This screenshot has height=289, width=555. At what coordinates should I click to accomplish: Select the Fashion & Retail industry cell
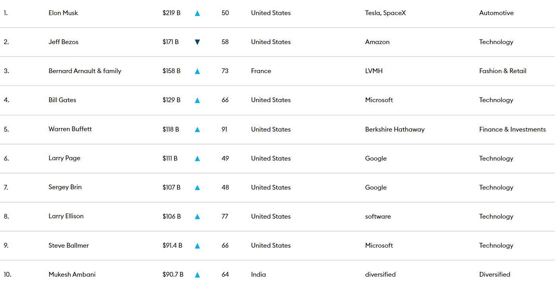[x=503, y=71]
